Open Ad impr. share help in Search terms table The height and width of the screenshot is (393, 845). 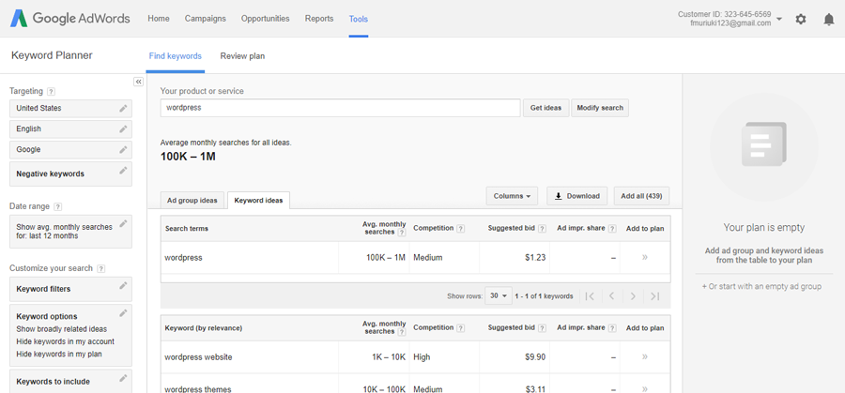pos(612,229)
